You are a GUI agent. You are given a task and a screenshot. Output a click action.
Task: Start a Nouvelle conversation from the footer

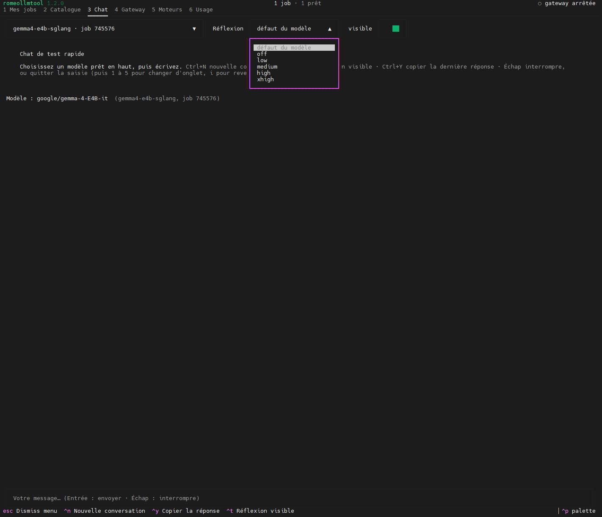(105, 511)
